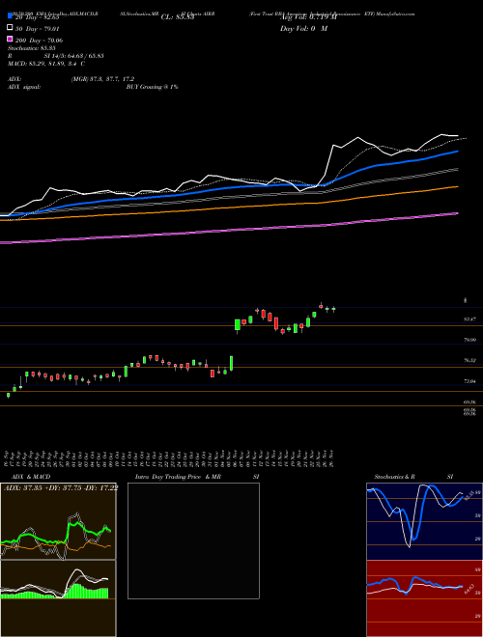The height and width of the screenshot is (637, 483).
Task: Select the '20 Day = 82.65' legend text
Action: coord(38,17)
